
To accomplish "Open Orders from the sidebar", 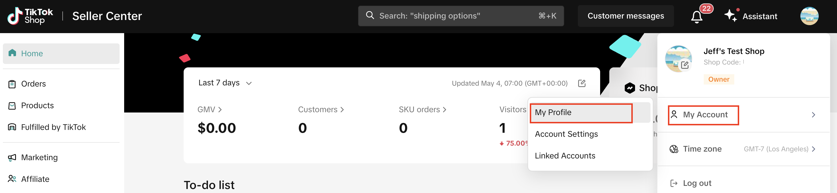I will click(x=33, y=84).
